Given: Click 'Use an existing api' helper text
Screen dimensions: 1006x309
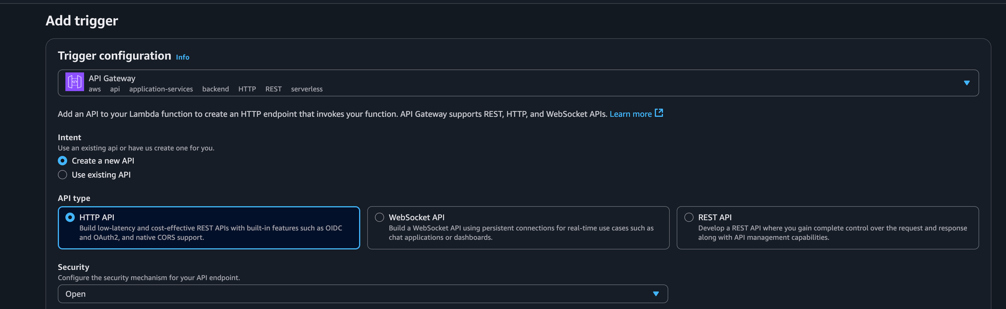Looking at the screenshot, I should click(x=136, y=148).
